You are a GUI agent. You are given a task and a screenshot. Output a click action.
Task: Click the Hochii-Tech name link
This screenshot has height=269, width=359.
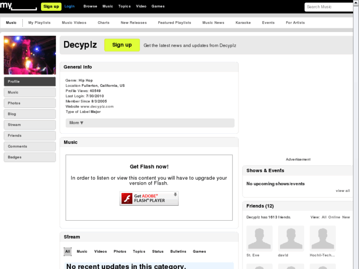322,255
